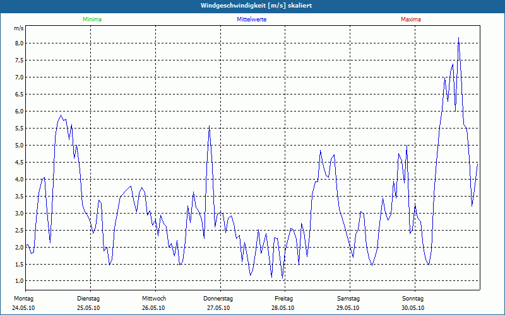
Task: Click the Montag day label
Action: 23,299
